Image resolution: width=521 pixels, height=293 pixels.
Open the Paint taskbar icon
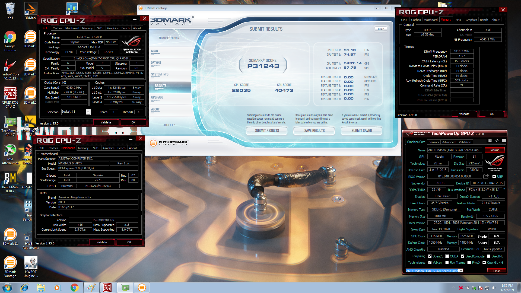click(91, 288)
